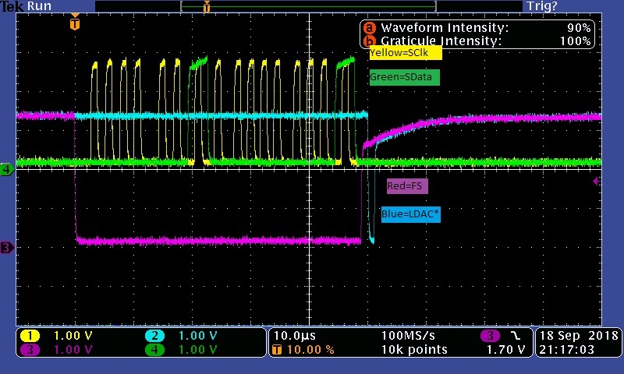This screenshot has width=624, height=374.
Task: Click the waveform record overview bar
Action: click(308, 6)
